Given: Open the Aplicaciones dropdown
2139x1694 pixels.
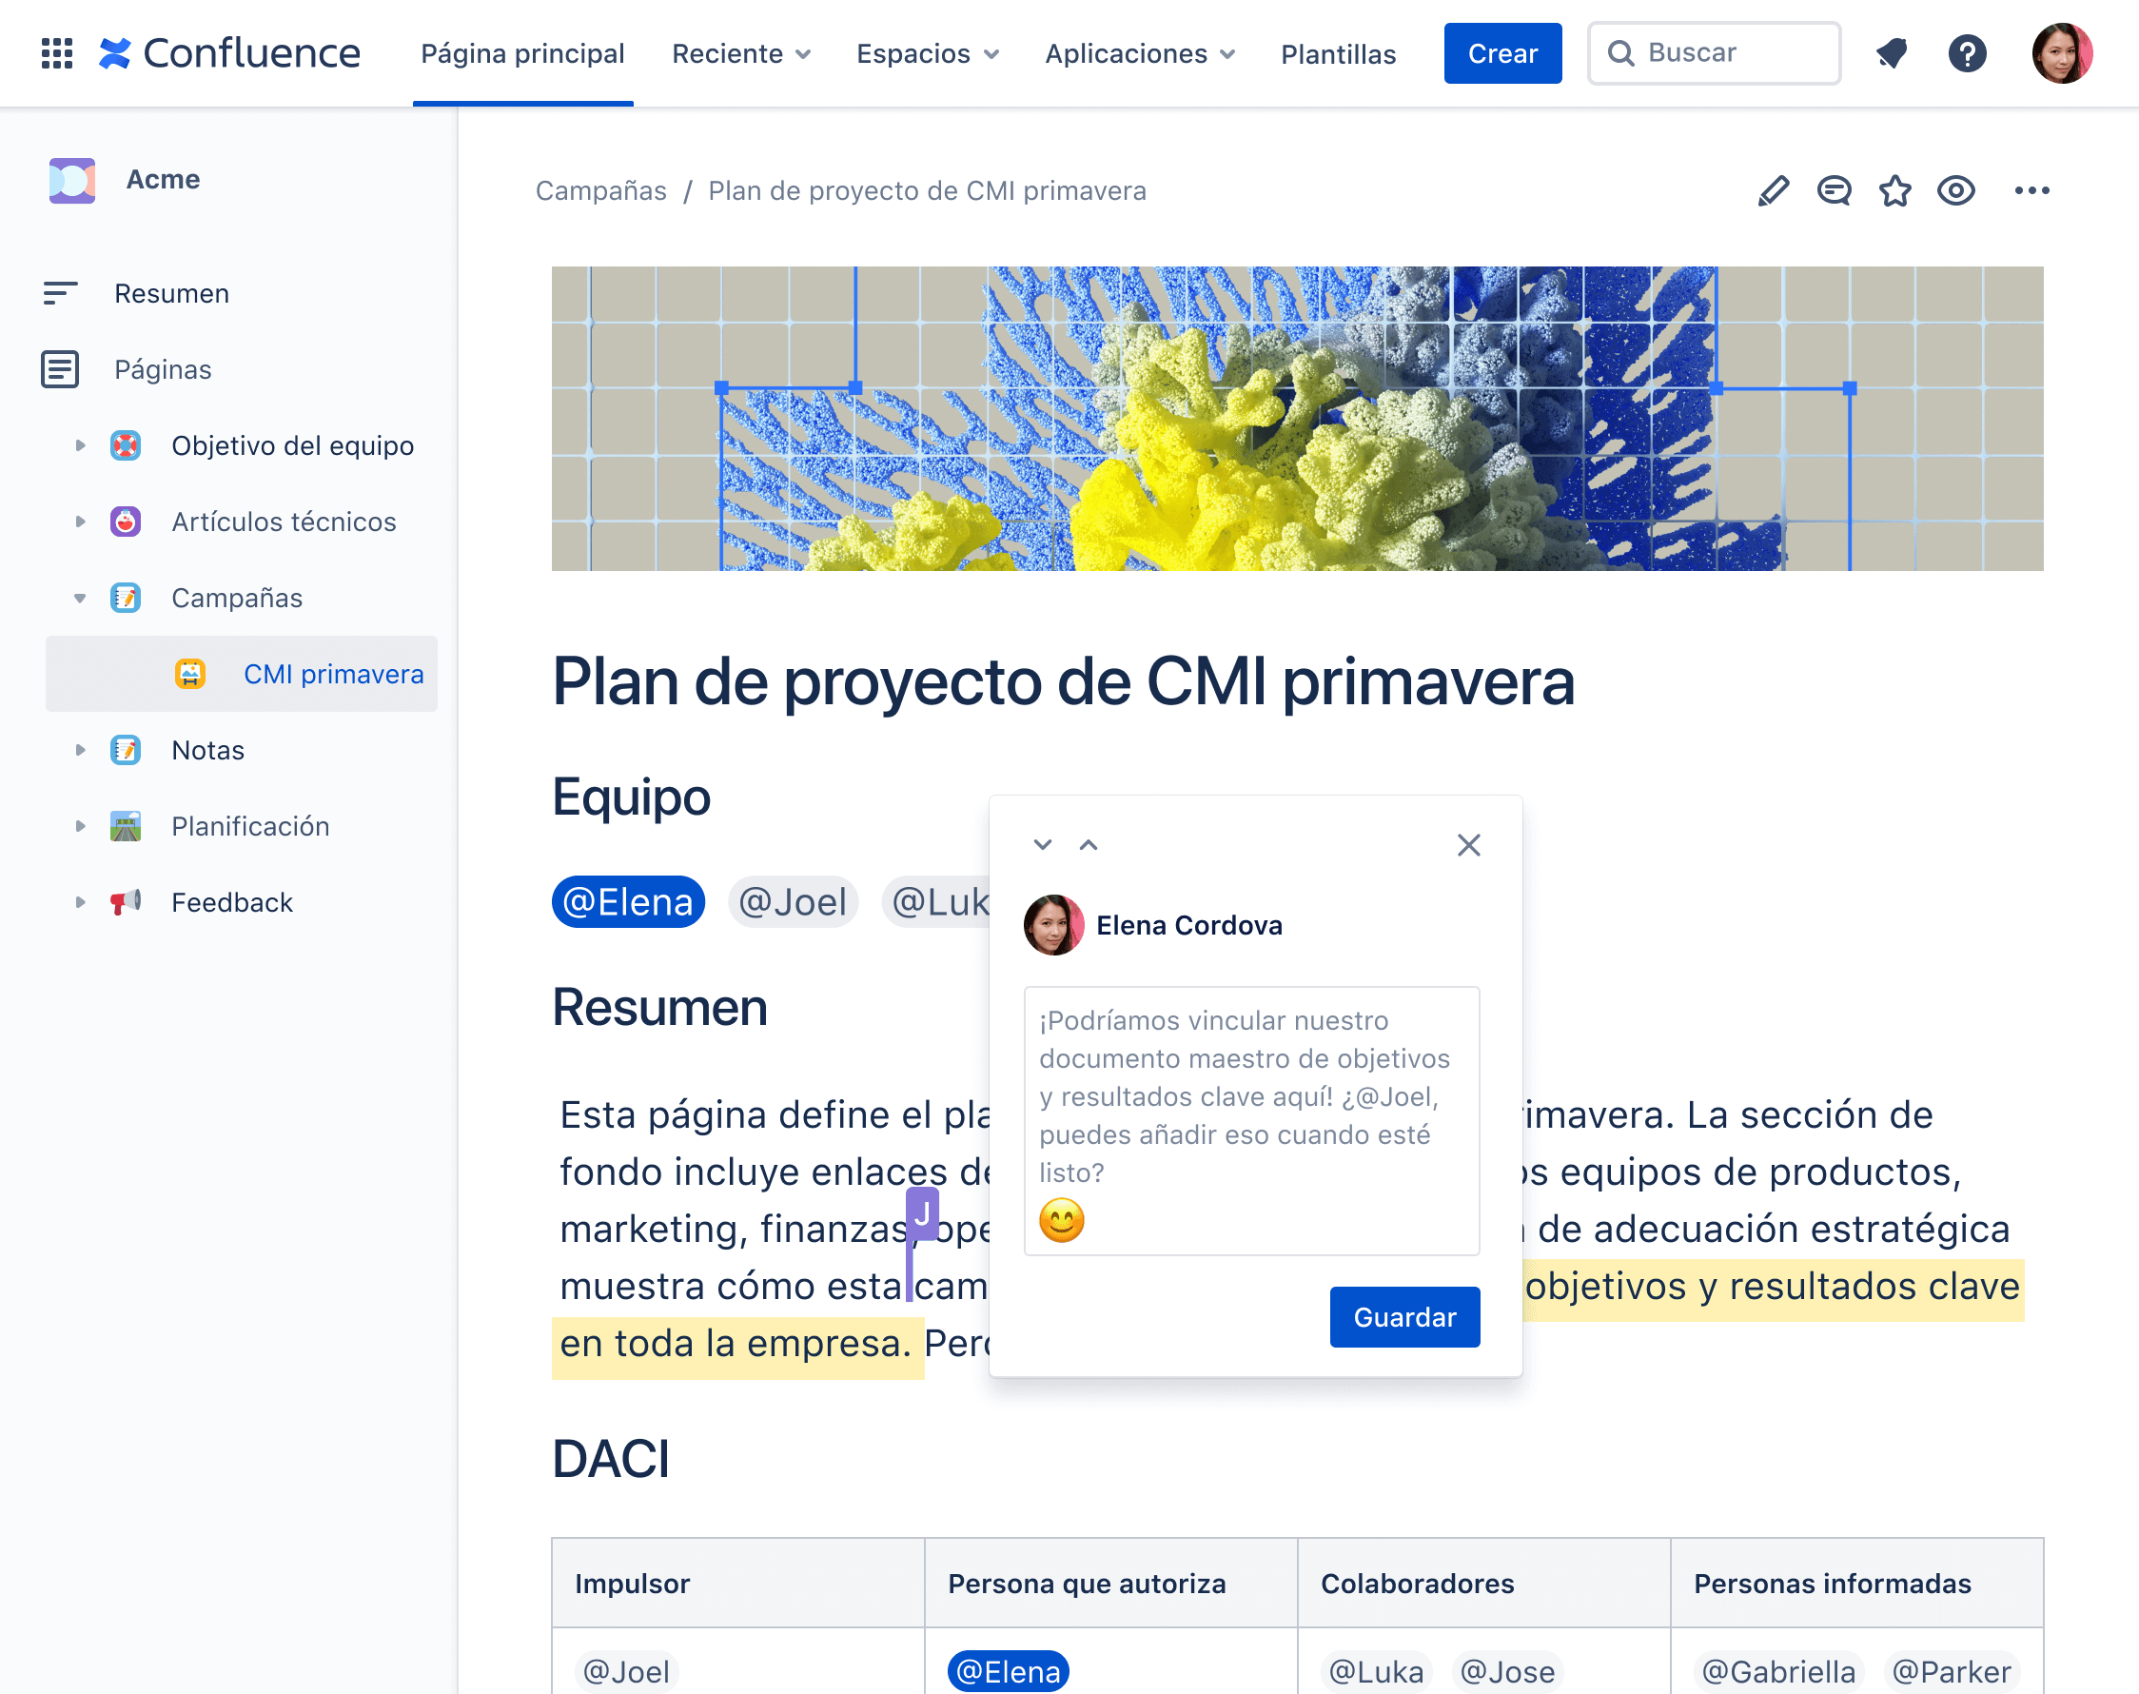Looking at the screenshot, I should coord(1141,53).
